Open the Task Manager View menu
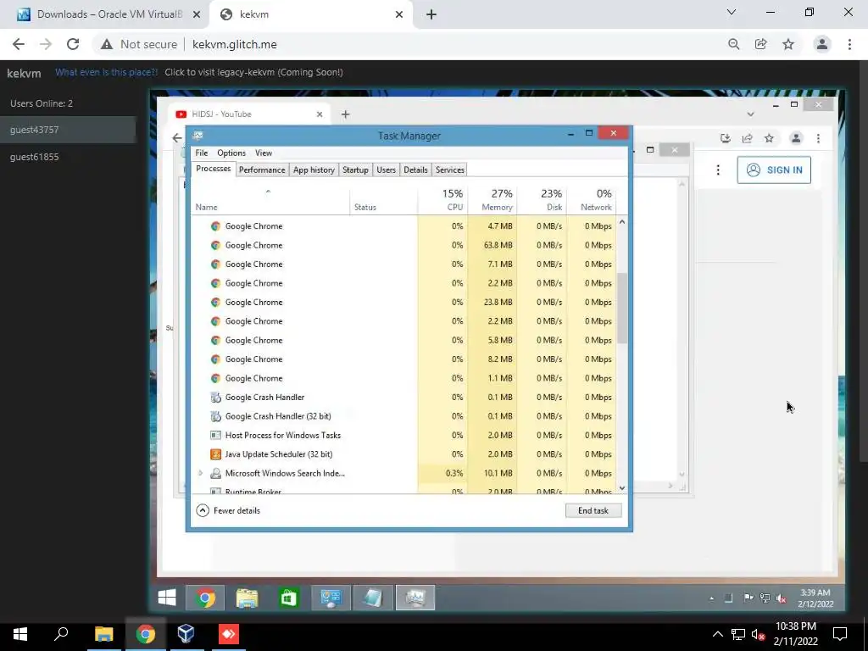 264,153
